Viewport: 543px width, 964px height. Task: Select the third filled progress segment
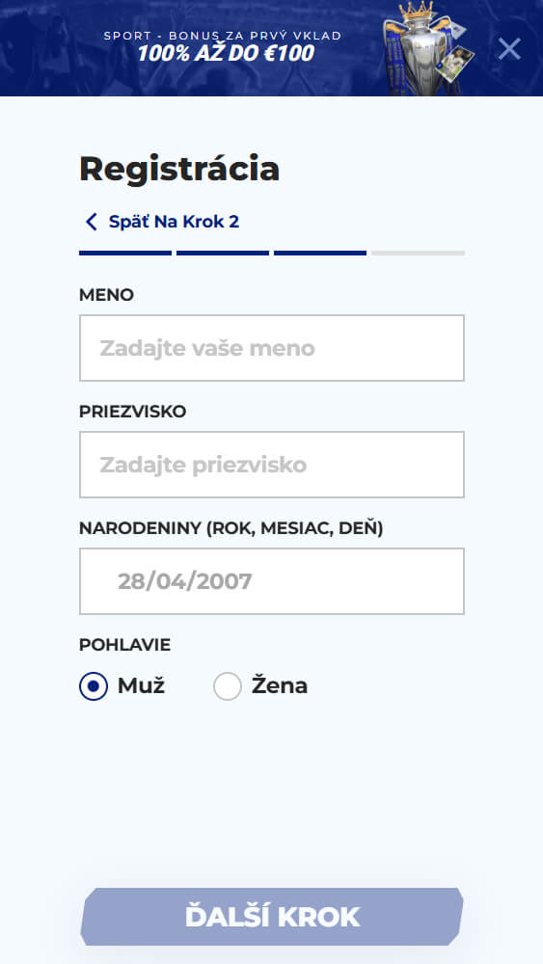point(320,253)
